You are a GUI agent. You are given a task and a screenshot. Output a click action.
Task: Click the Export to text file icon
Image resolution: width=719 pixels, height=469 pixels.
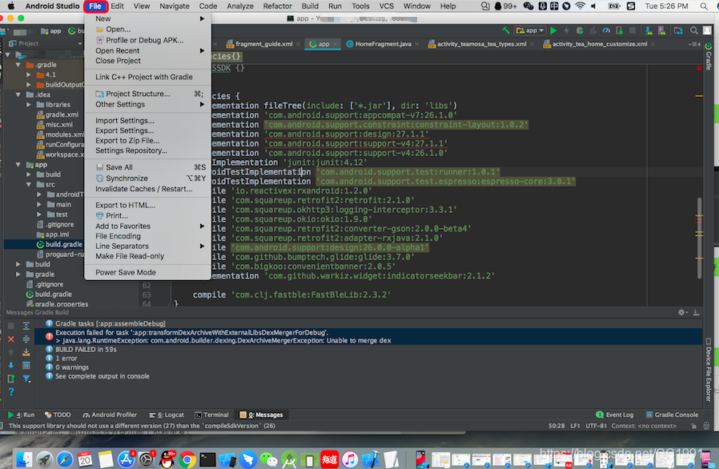(11, 379)
